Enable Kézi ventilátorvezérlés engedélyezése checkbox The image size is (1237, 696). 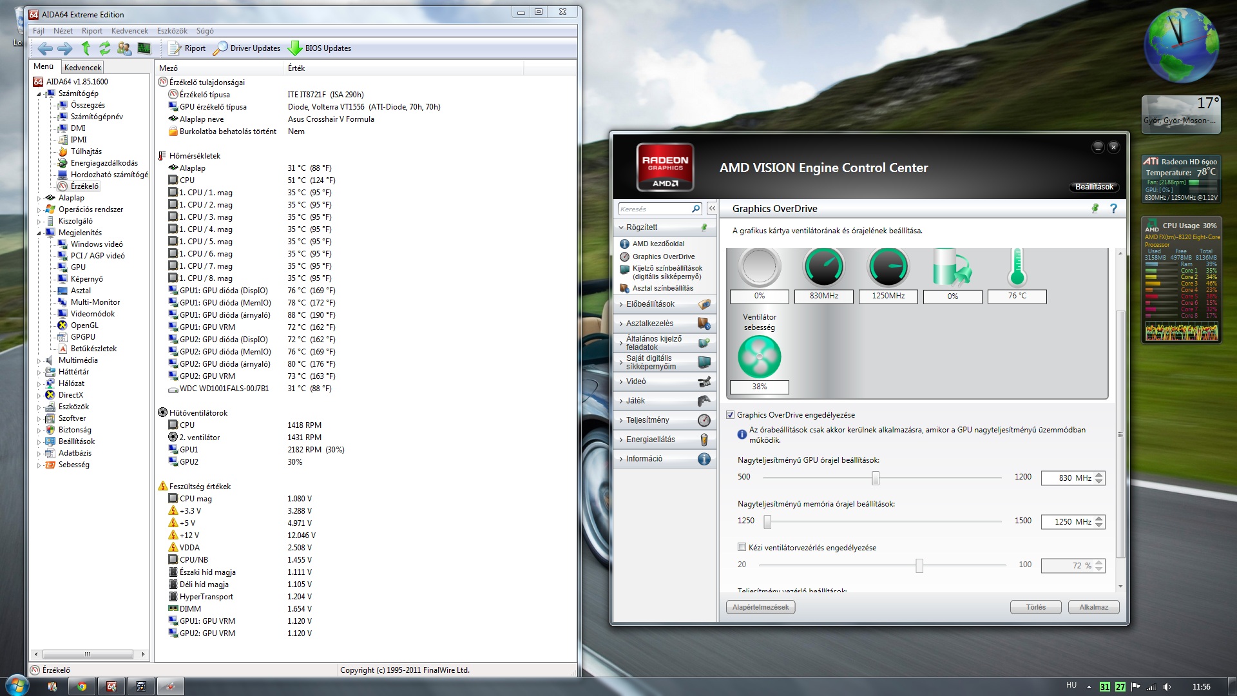coord(742,547)
